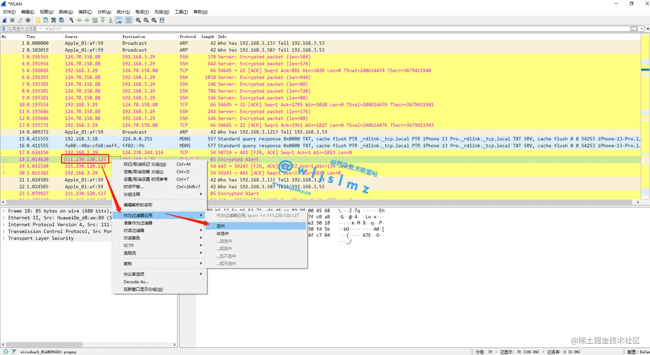The width and height of the screenshot is (650, 355).
Task: Click the packet list horizontal scrollbar
Action: (320, 202)
